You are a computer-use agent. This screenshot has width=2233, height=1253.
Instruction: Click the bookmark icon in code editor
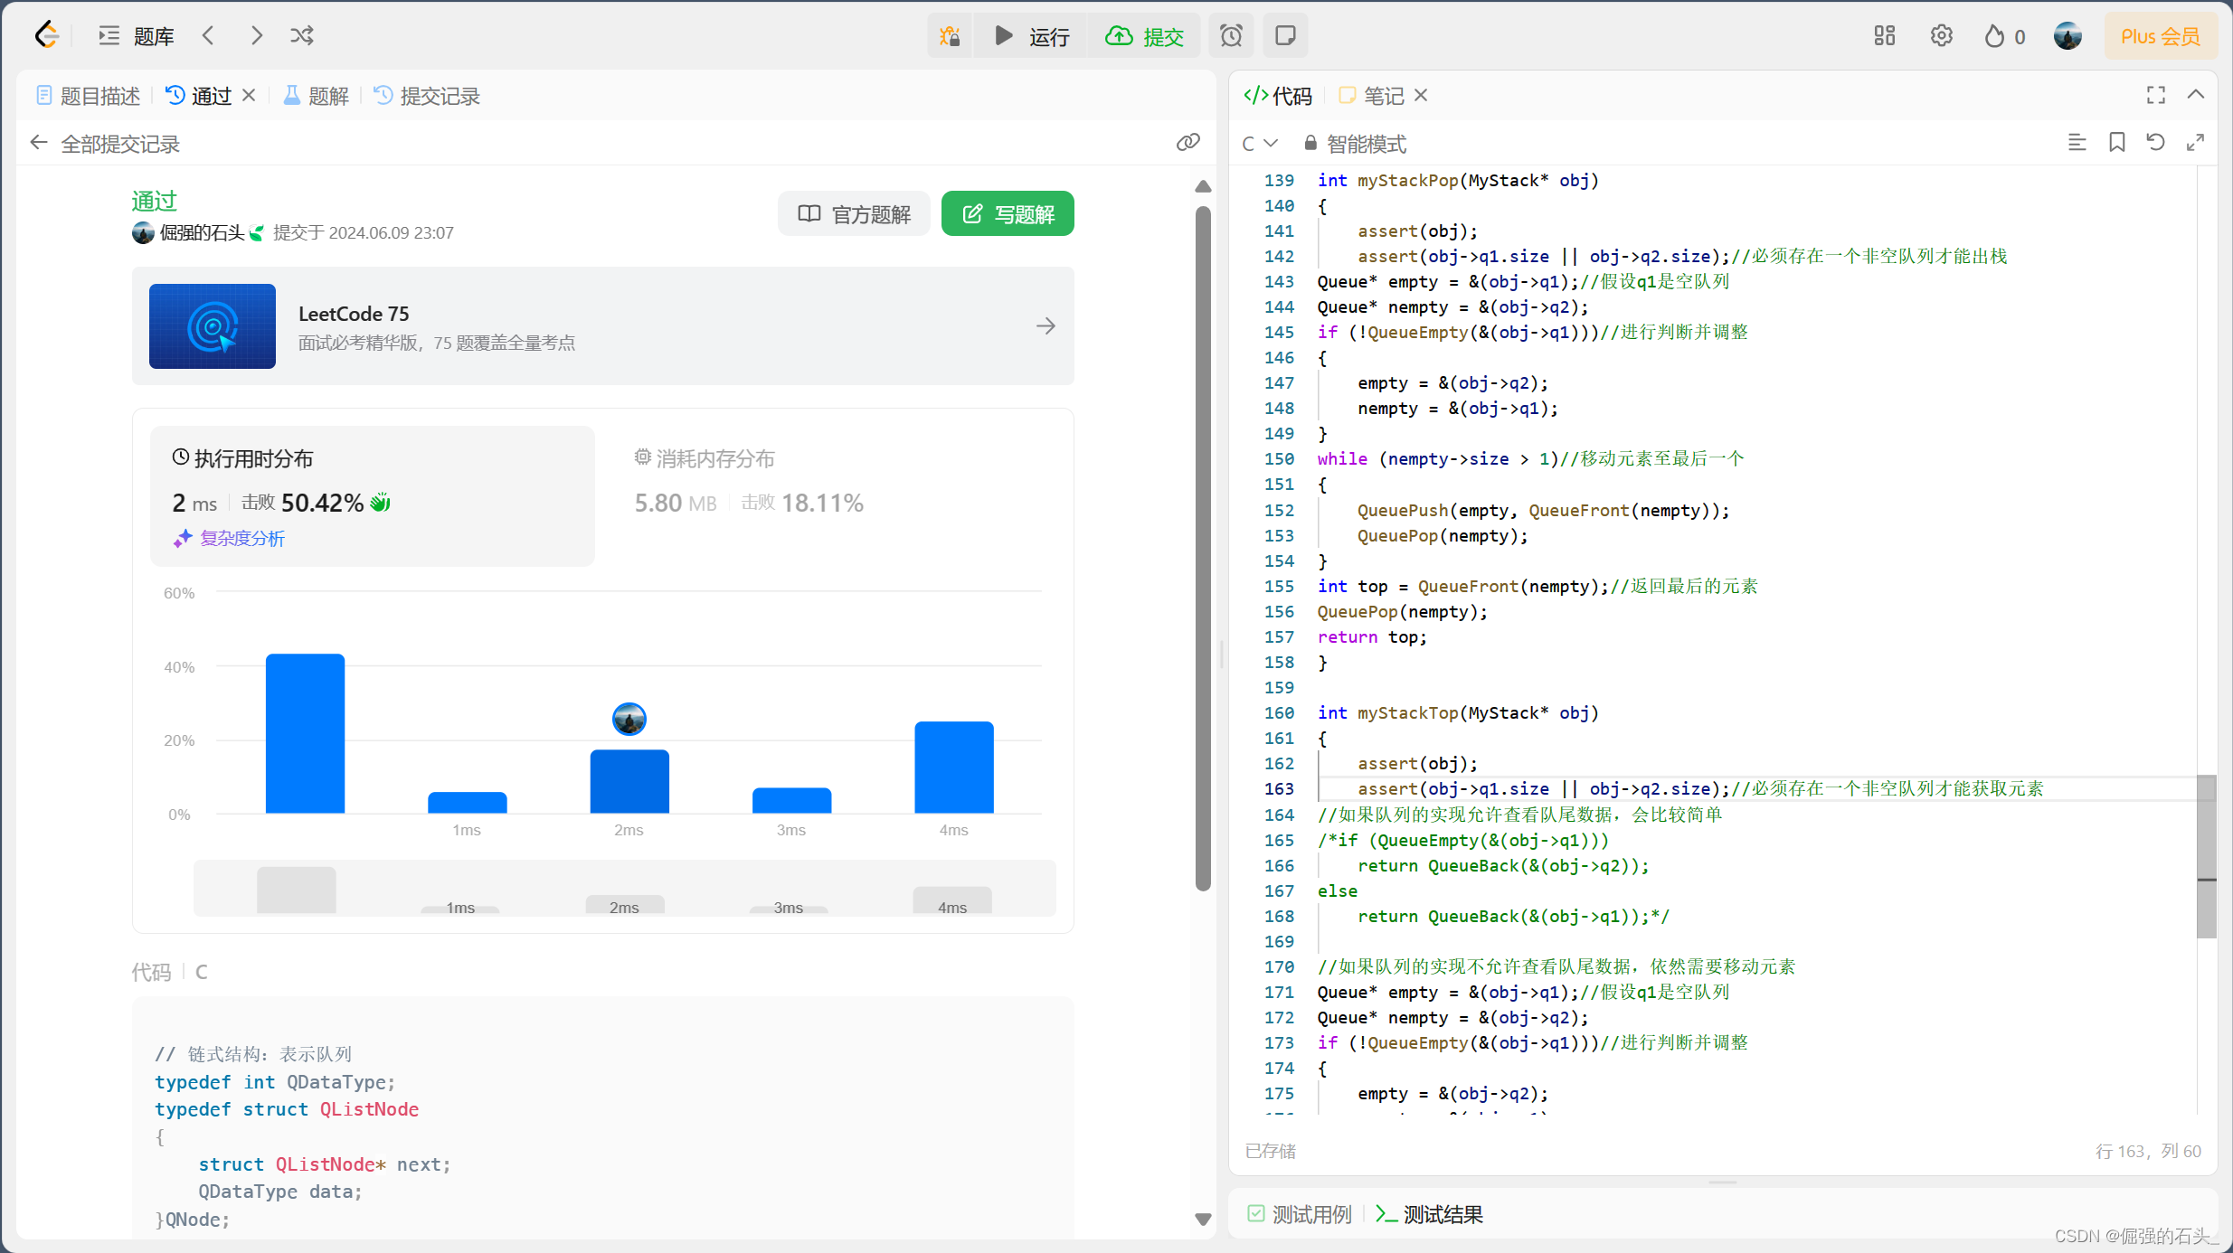pyautogui.click(x=2117, y=143)
